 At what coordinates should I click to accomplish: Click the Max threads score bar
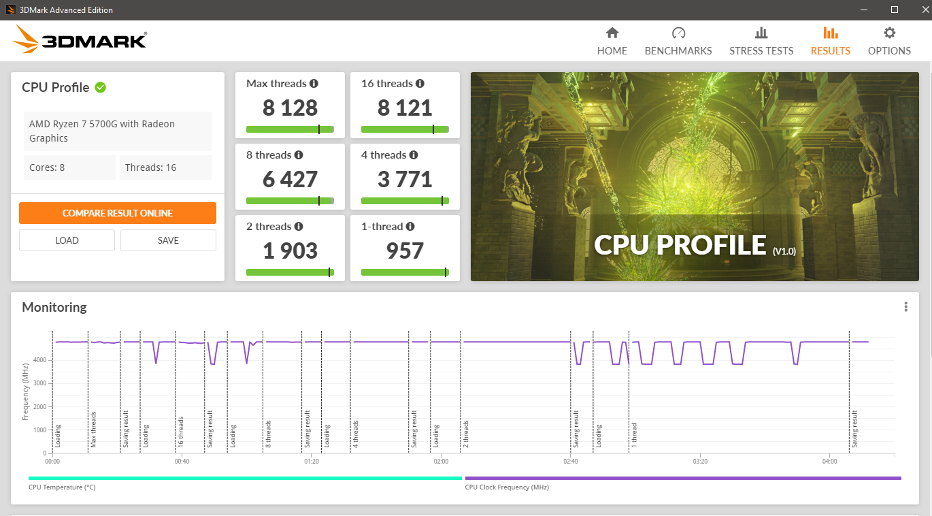coord(290,129)
